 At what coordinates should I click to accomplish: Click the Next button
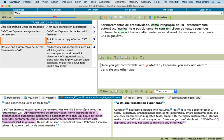click(104, 91)
